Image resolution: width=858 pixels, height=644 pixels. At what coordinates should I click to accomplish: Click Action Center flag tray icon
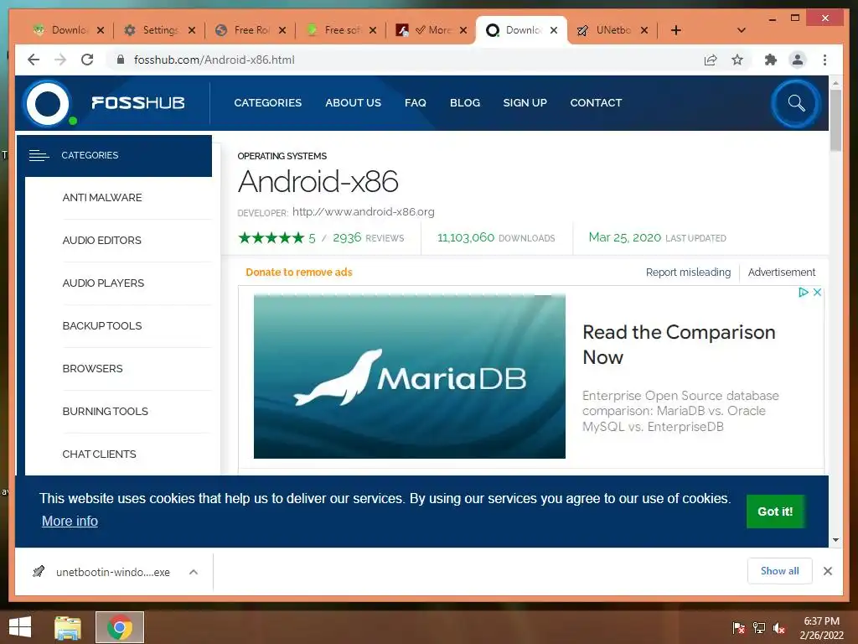[738, 628]
